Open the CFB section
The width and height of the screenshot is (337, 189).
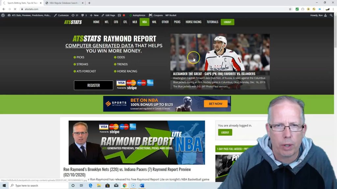click(116, 22)
